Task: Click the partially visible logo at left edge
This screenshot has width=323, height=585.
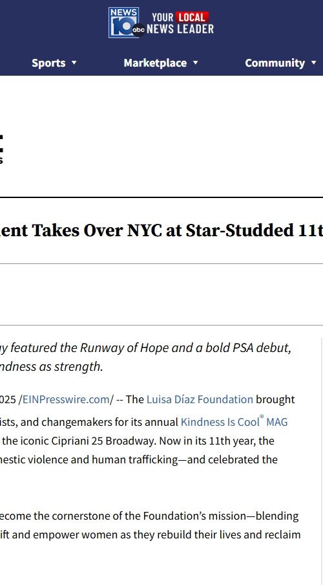Action: 1,149
